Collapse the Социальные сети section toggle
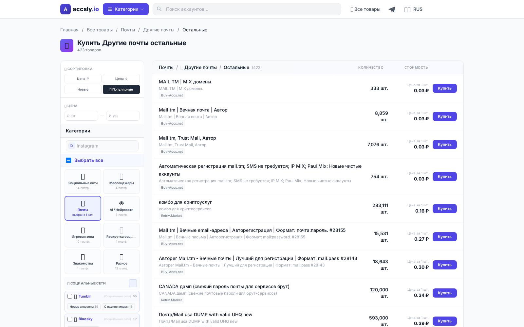Viewport: 524px width, 327px height. (x=133, y=283)
